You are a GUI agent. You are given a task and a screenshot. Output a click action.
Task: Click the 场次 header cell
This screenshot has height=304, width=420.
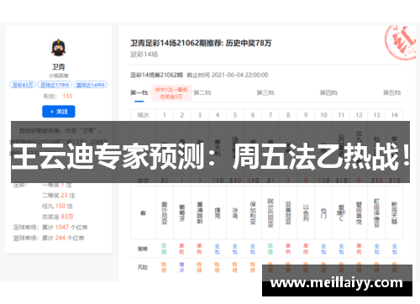click(143, 115)
